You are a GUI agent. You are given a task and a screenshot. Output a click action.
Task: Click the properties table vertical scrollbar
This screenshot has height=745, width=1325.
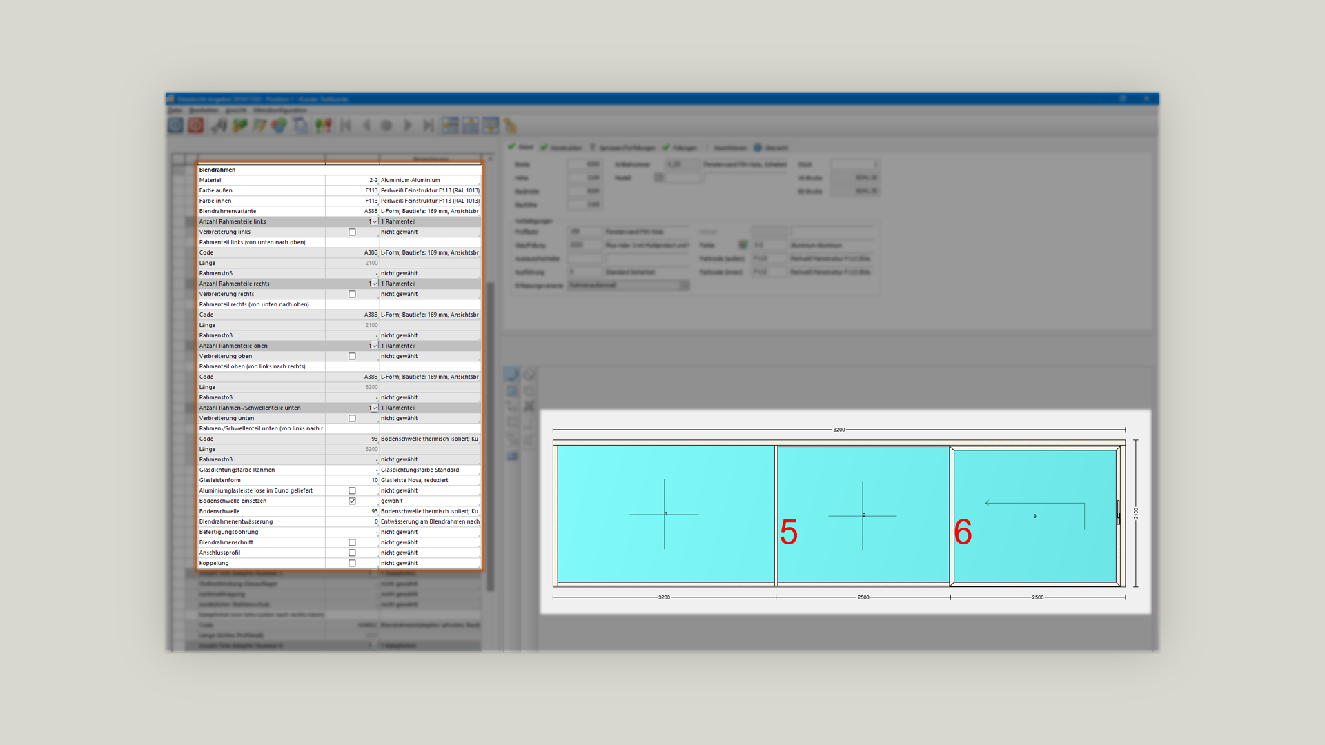point(491,436)
